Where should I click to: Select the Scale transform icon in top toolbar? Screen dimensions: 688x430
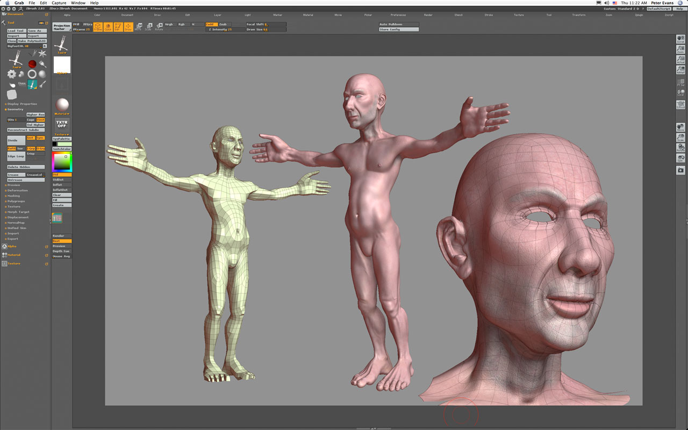pyautogui.click(x=149, y=26)
